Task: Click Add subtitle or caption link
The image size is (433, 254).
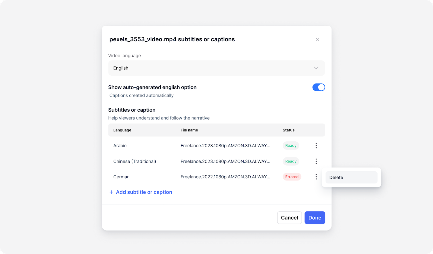Action: (x=144, y=192)
